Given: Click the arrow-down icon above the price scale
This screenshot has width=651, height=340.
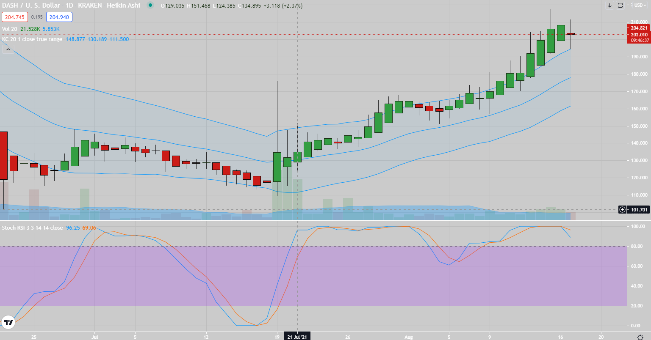Looking at the screenshot, I should pyautogui.click(x=609, y=5).
